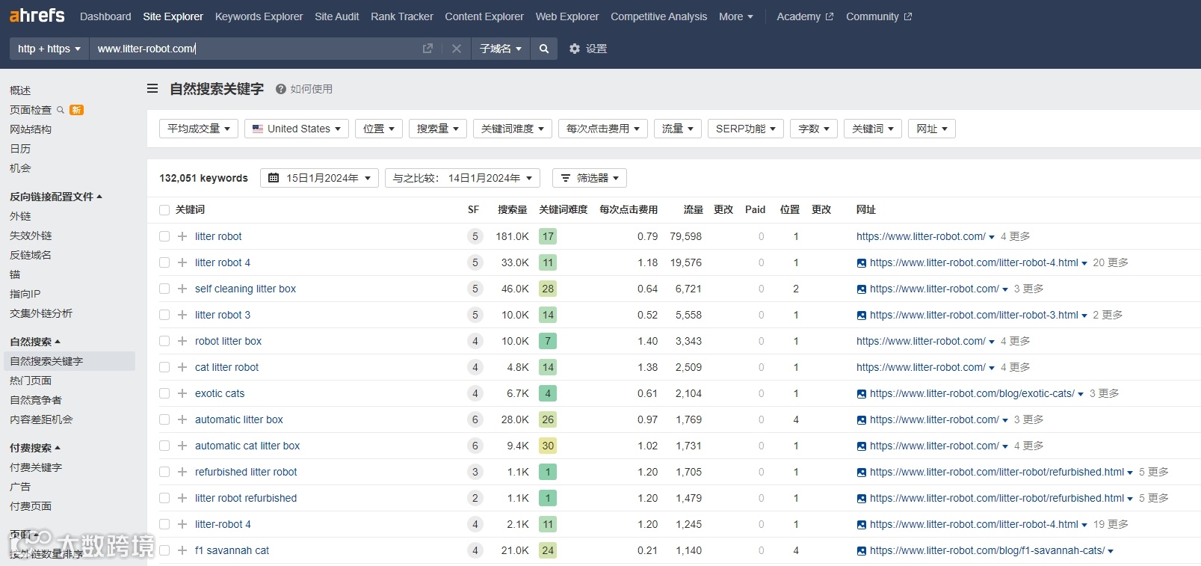Click the plus icon for exotic cats
This screenshot has width=1201, height=566.
(182, 393)
